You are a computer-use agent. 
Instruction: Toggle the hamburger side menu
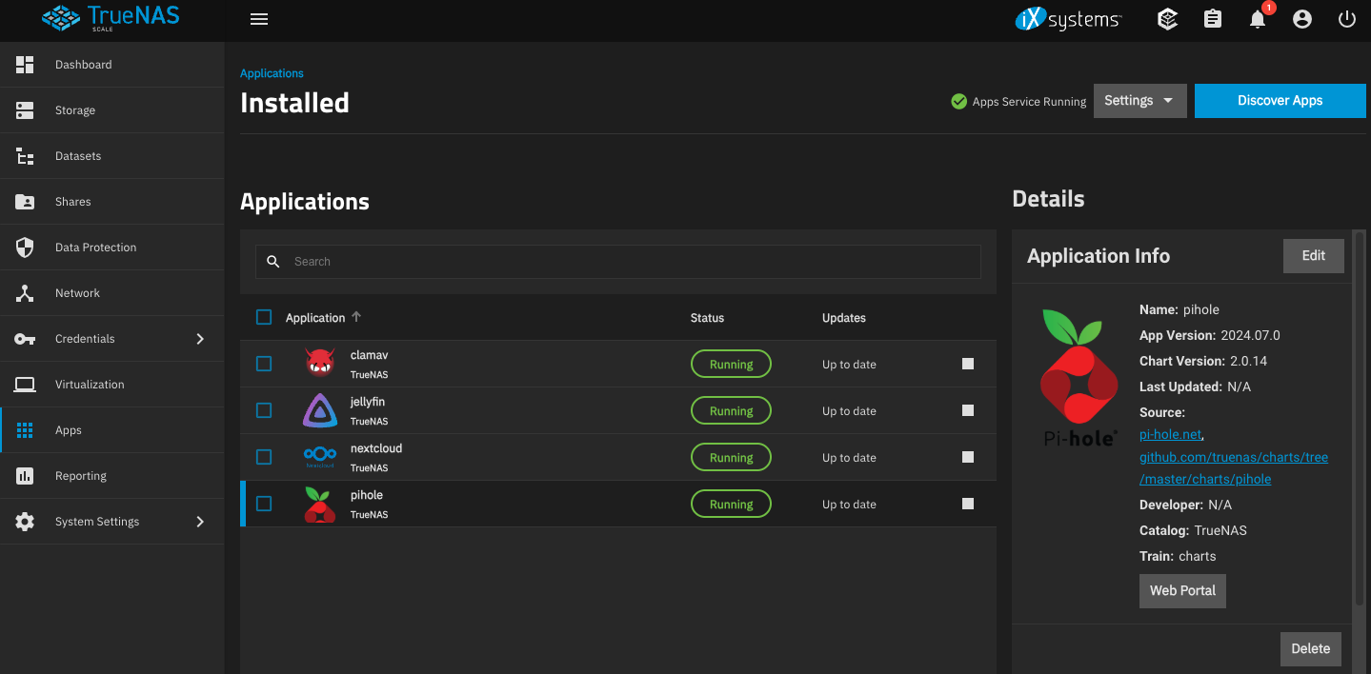[x=259, y=19]
